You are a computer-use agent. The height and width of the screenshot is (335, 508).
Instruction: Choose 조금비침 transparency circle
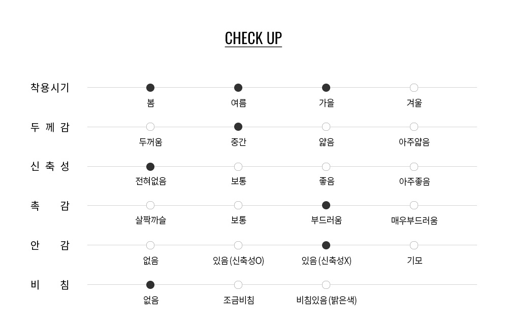[238, 285]
